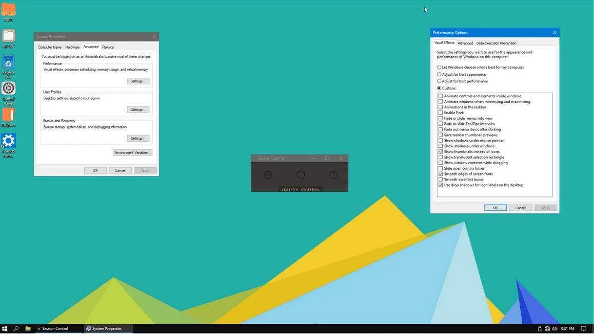Screen dimensions: 594x334
Task: Open taskbar search magnifier
Action: click(x=16, y=329)
